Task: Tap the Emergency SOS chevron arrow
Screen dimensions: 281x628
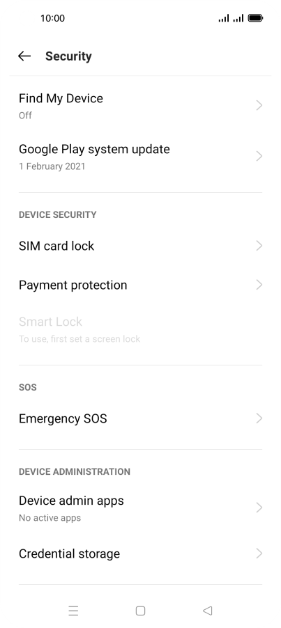Action: click(259, 418)
